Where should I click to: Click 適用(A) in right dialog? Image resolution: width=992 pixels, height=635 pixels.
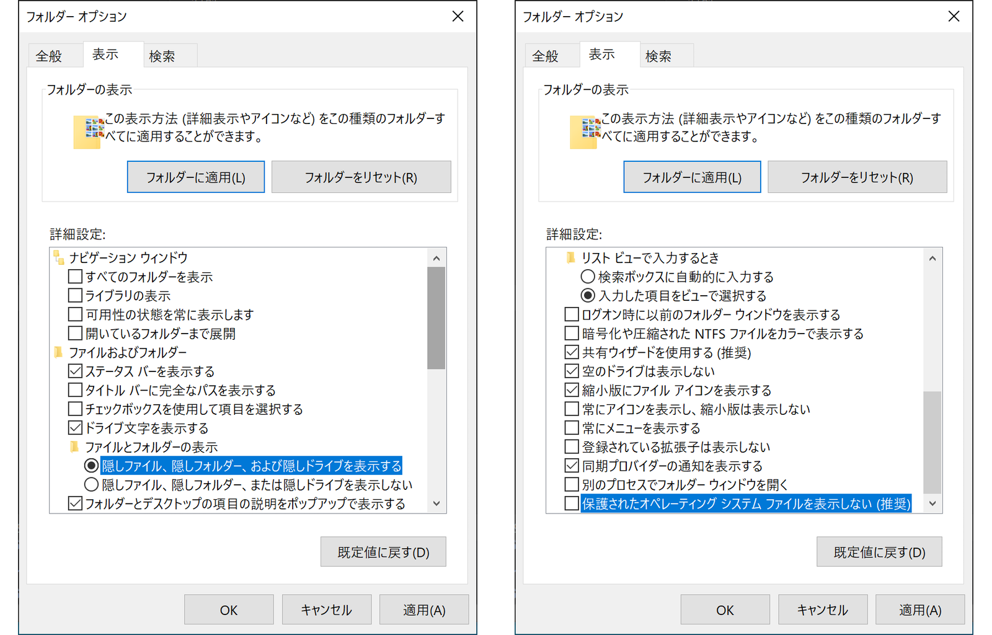point(920,610)
